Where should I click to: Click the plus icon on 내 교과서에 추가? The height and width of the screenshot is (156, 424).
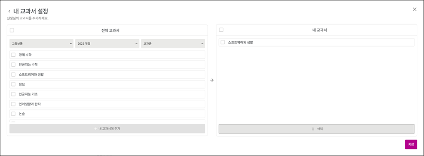96,129
